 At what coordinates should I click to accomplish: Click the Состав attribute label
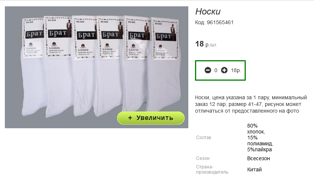(x=204, y=138)
